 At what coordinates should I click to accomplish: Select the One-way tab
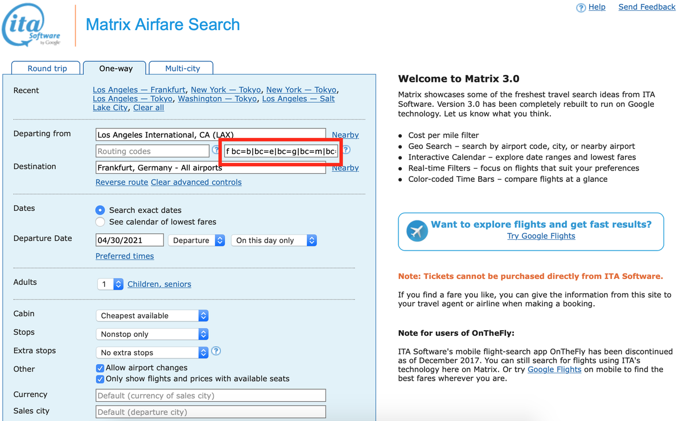coord(116,68)
